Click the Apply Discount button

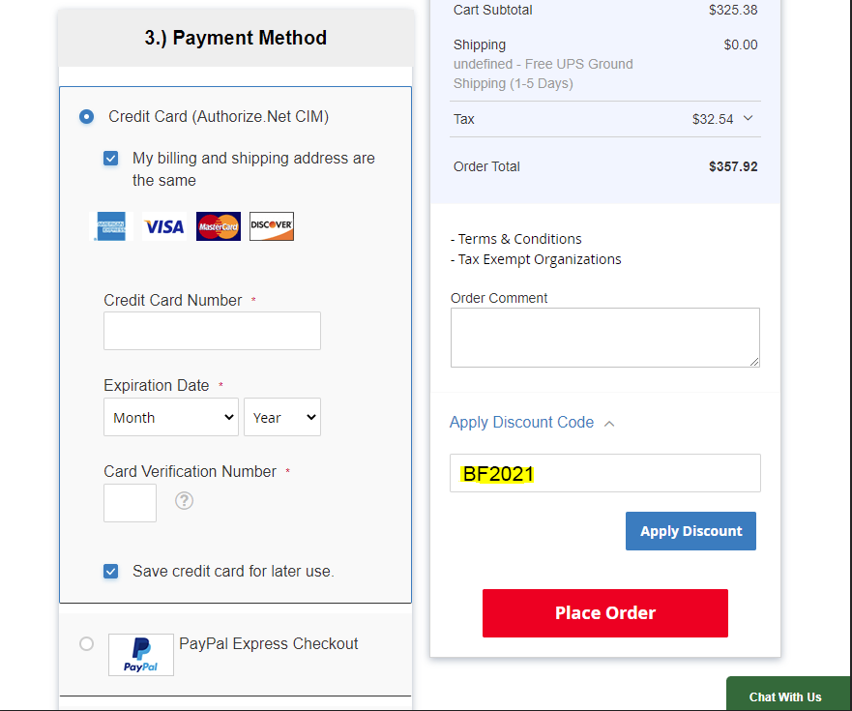690,531
